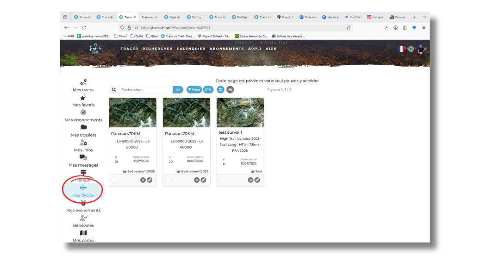The width and height of the screenshot is (486, 261).
Task: Expand the Filtres options
Action: [194, 90]
